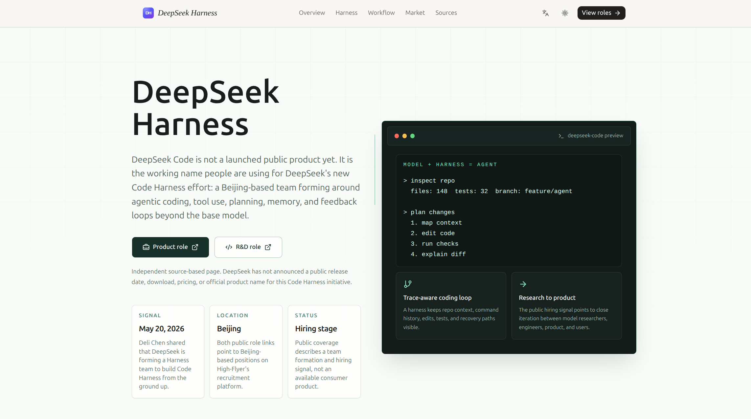Click the external-link icon on R&D role button
This screenshot has width=751, height=419.
click(x=268, y=247)
